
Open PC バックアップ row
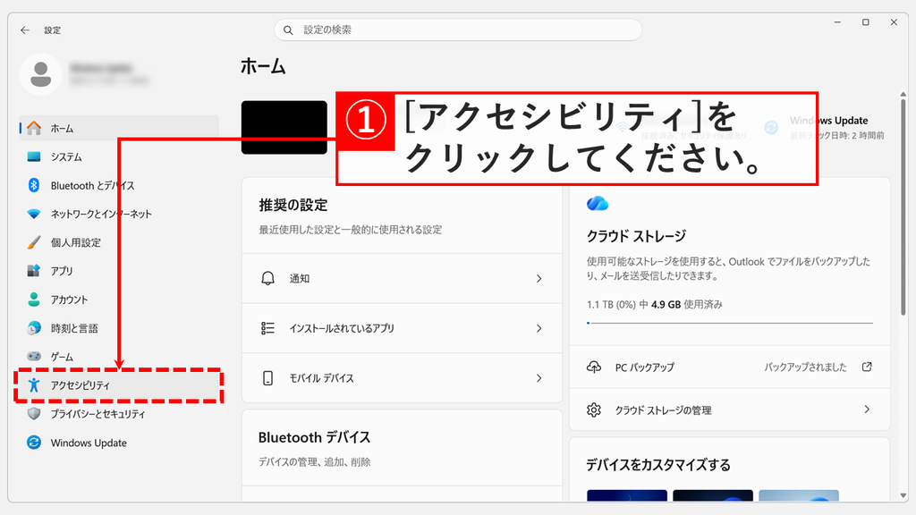(730, 367)
